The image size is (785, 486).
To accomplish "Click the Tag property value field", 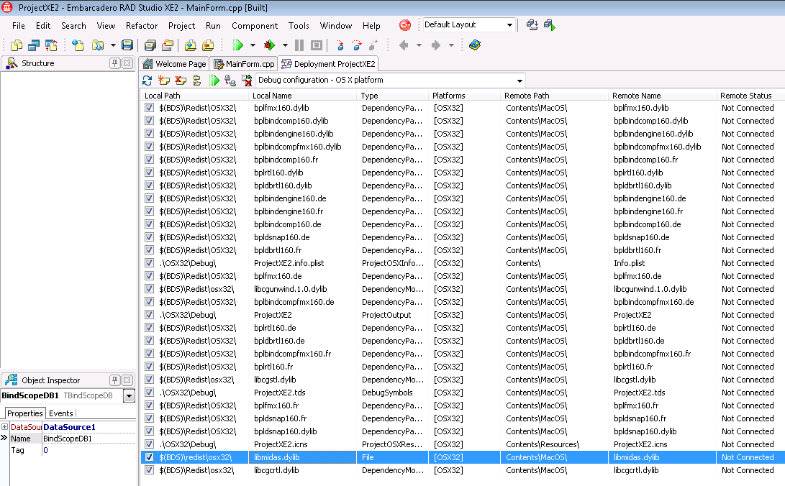I will [89, 450].
